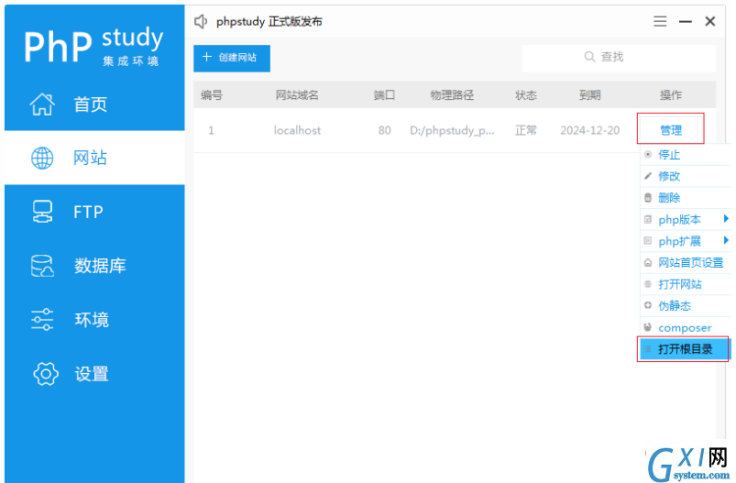Screen dimensions: 736x483
Task: Click the magnifier search icon
Action: pyautogui.click(x=589, y=57)
